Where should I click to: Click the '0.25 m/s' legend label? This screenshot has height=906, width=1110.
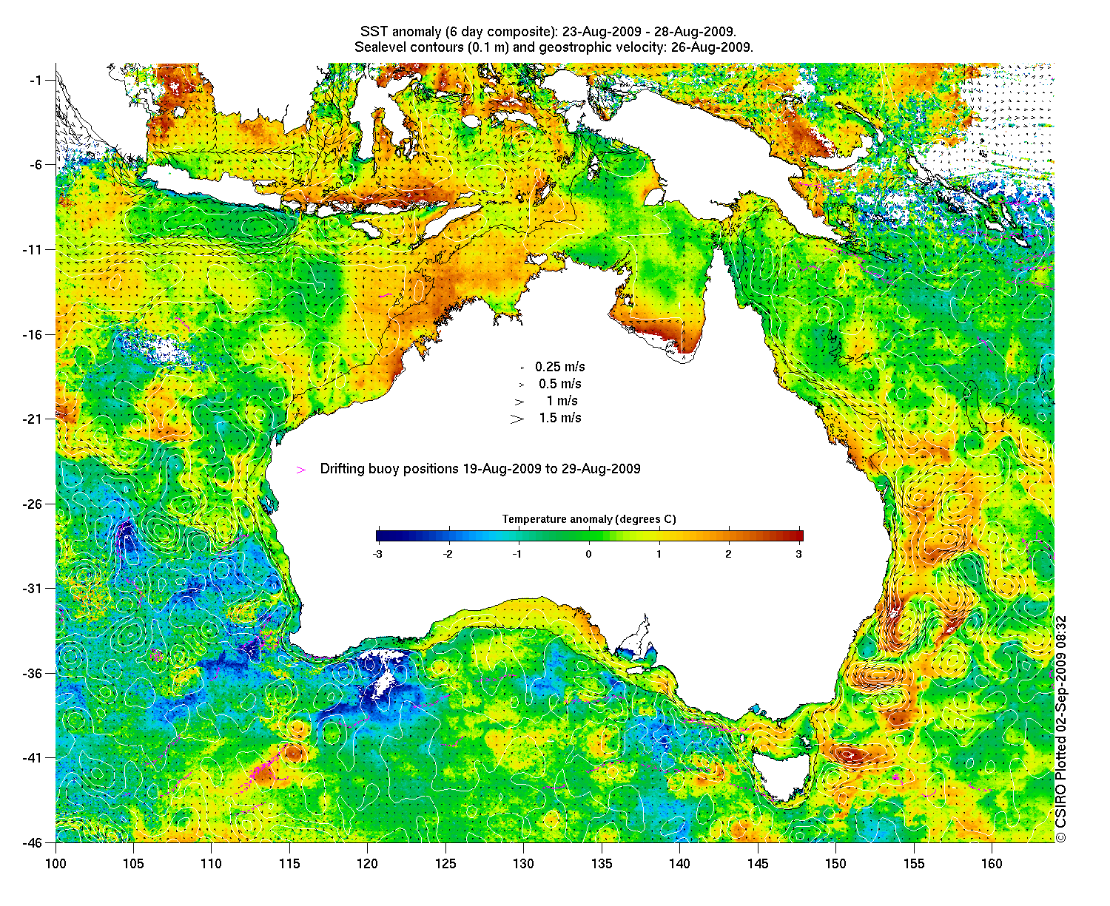point(560,367)
